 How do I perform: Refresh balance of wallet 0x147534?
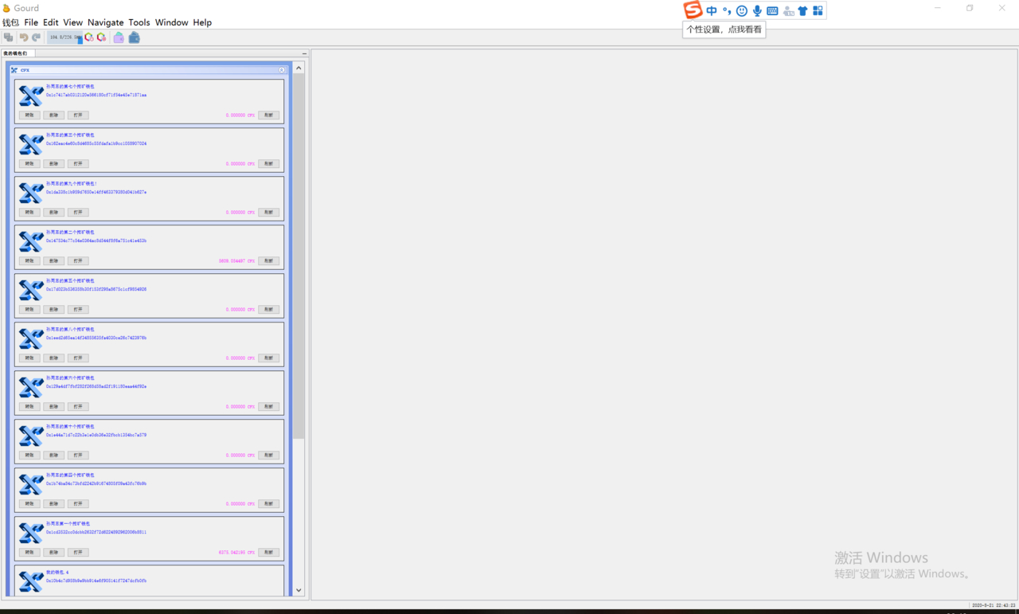[268, 261]
